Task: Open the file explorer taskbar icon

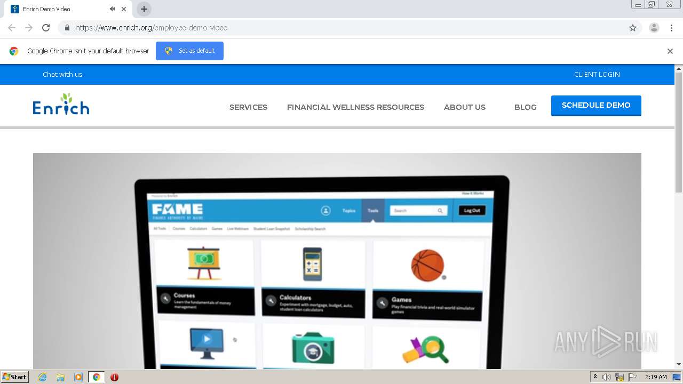Action: [60, 377]
